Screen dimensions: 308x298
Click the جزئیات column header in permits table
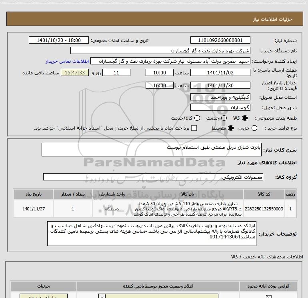[44, 286]
